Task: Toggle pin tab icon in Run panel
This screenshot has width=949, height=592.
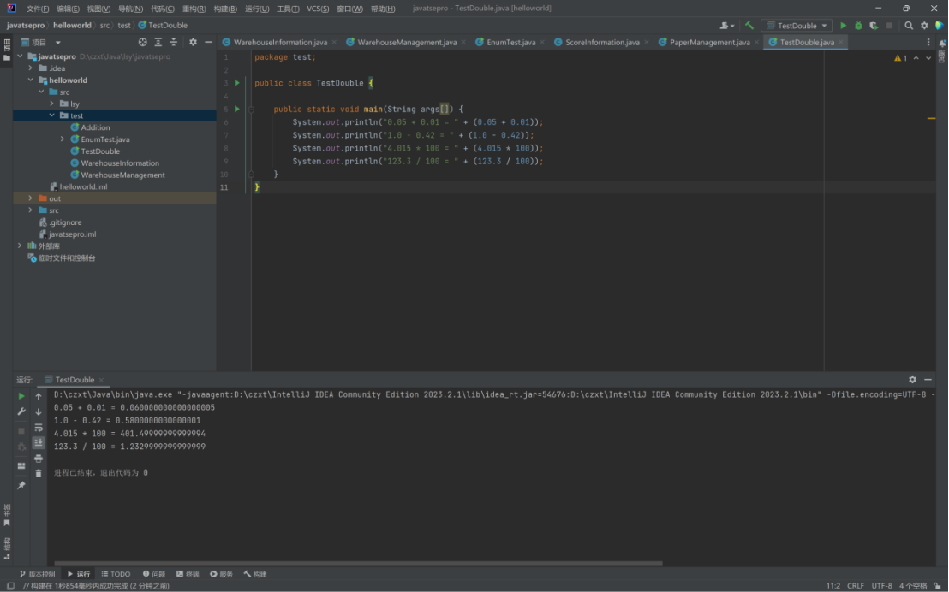Action: coord(21,485)
